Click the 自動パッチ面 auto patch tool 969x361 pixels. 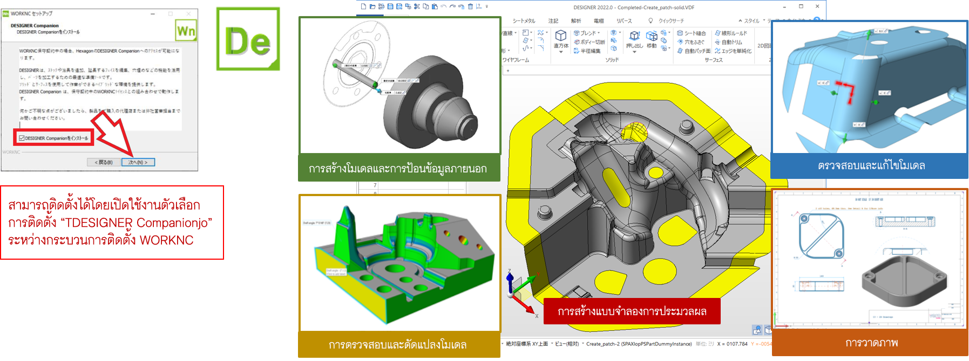(694, 51)
